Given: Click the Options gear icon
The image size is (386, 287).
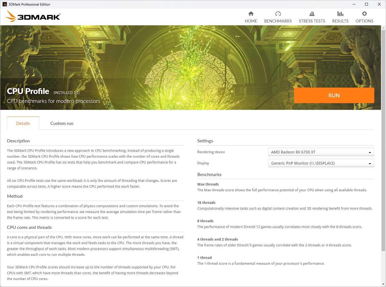Looking at the screenshot, I should click(x=364, y=14).
